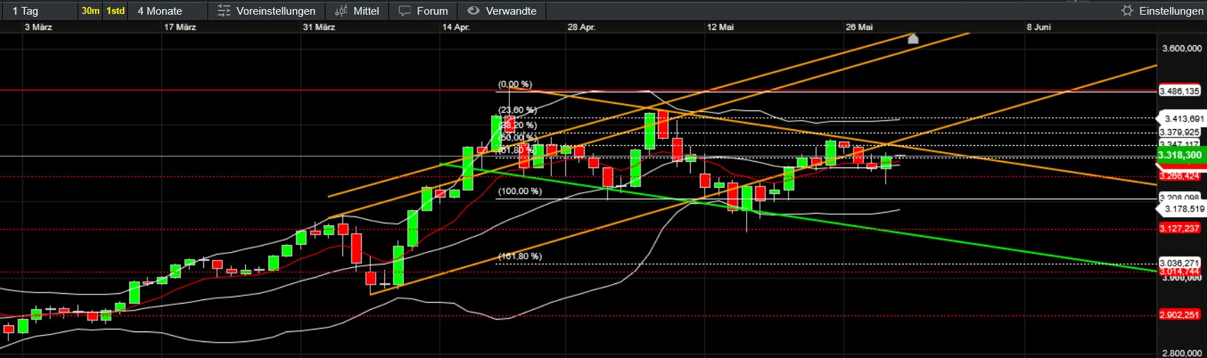
Task: Click the candlestick icon beside Mittel
Action: coord(341,10)
